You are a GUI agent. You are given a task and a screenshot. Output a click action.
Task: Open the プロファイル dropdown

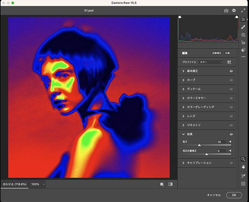tap(211, 62)
